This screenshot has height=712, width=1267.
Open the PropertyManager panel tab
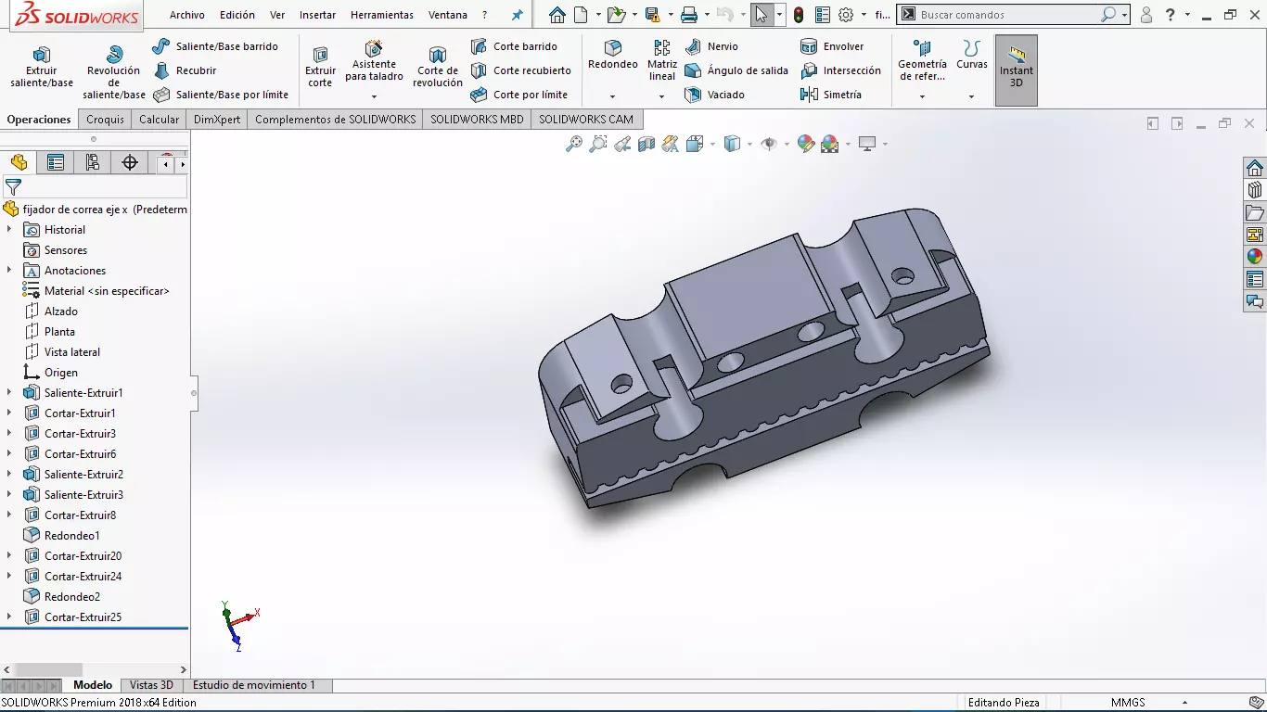pyautogui.click(x=56, y=163)
